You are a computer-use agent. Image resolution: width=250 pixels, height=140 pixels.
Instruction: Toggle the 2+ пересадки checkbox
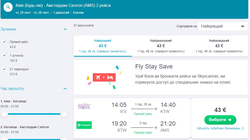point(4,69)
